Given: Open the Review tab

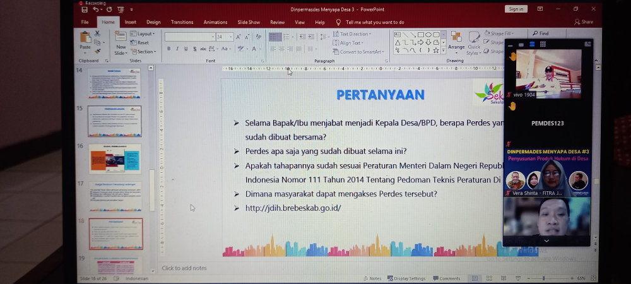Looking at the screenshot, I should 277,22.
